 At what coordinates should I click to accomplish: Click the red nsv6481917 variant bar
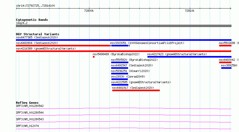coord(136,90)
